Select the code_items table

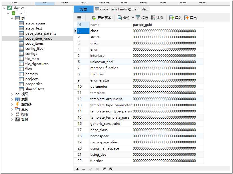(34, 44)
